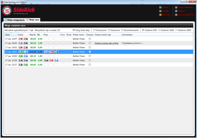Open the Zobacz ocenę ręki online link
The image size is (197, 138).
(x=106, y=43)
